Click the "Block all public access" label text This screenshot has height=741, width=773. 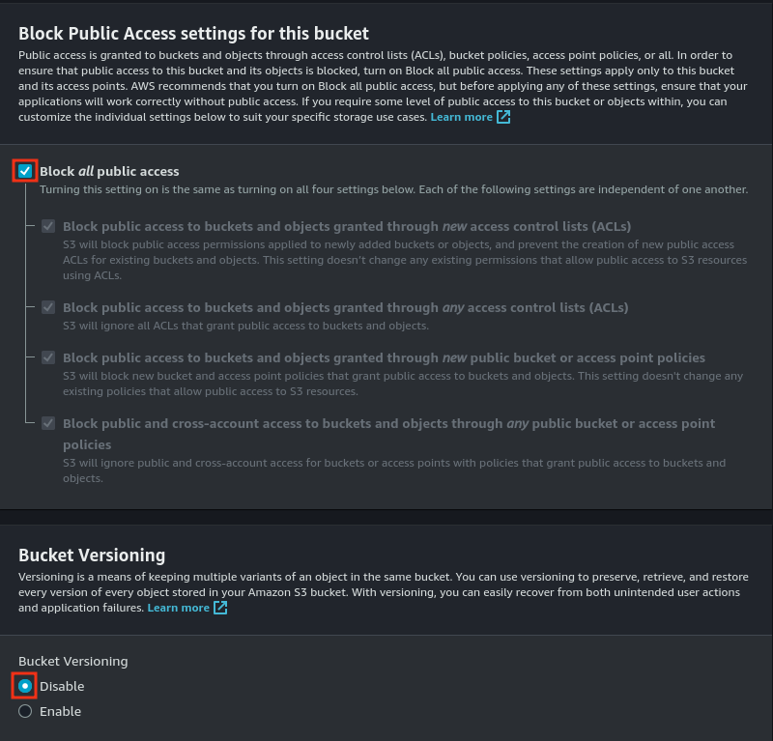pos(109,171)
